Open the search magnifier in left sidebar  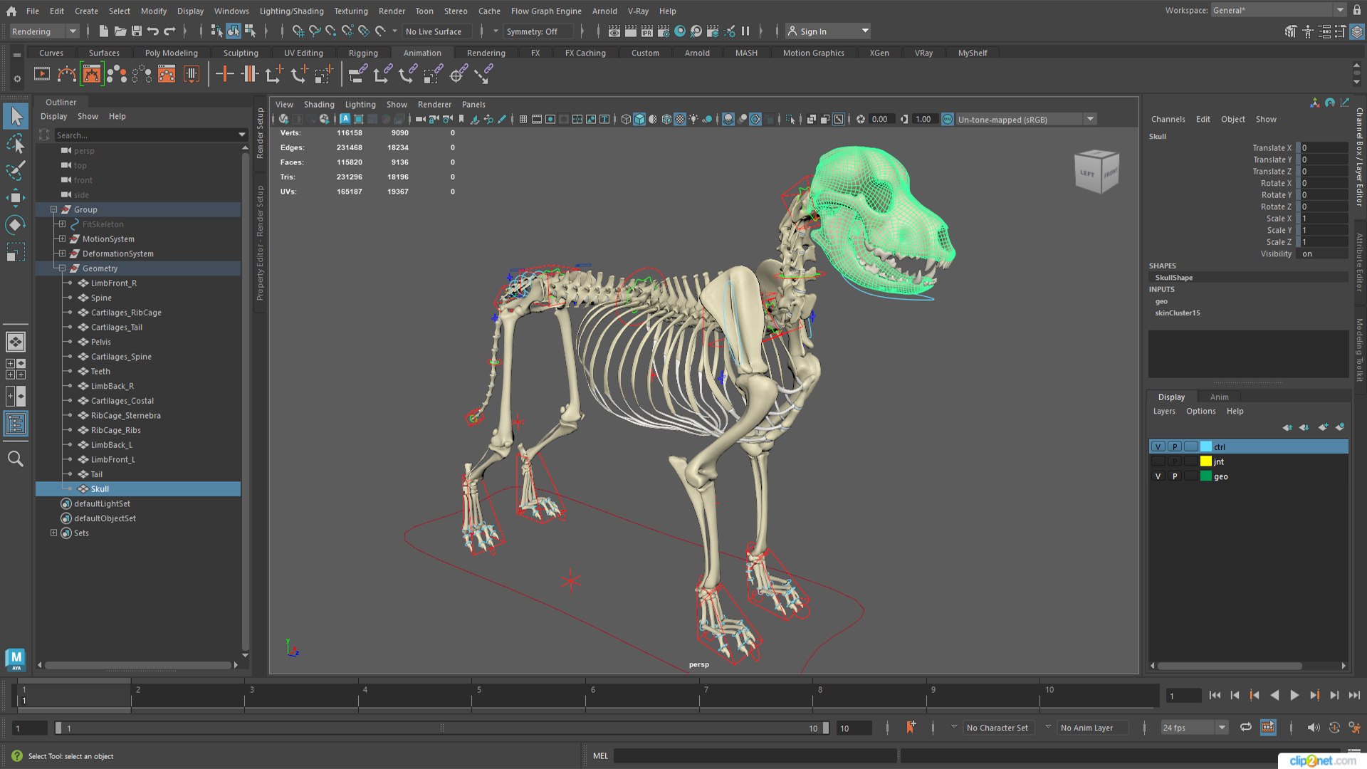[x=16, y=459]
